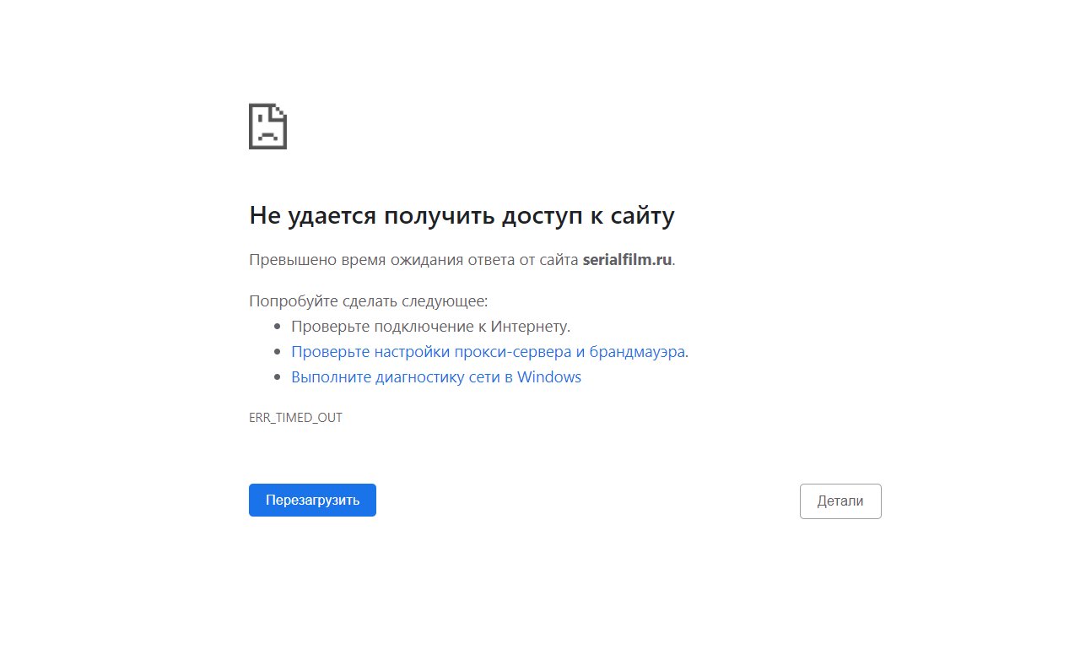Image resolution: width=1080 pixels, height=655 pixels.
Task: Click bullet before the network diagnostics link
Action: [x=278, y=377]
